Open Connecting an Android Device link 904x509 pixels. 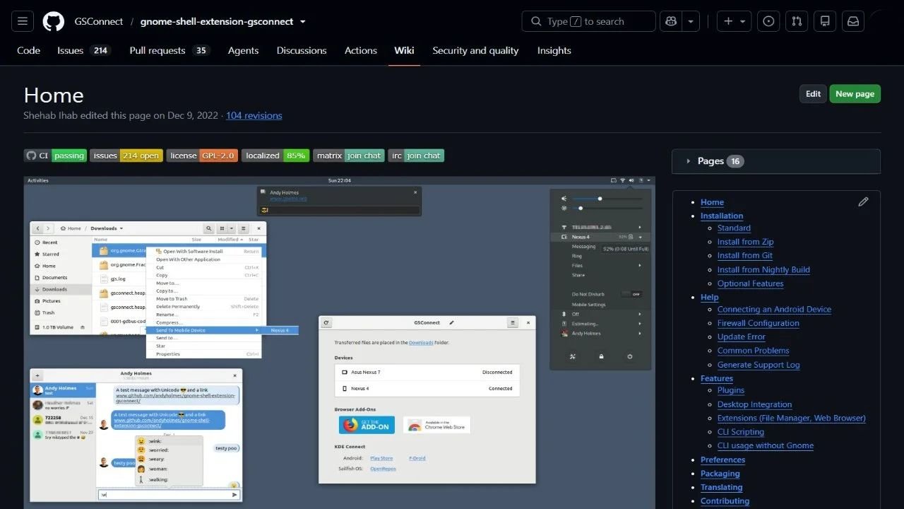coord(774,309)
